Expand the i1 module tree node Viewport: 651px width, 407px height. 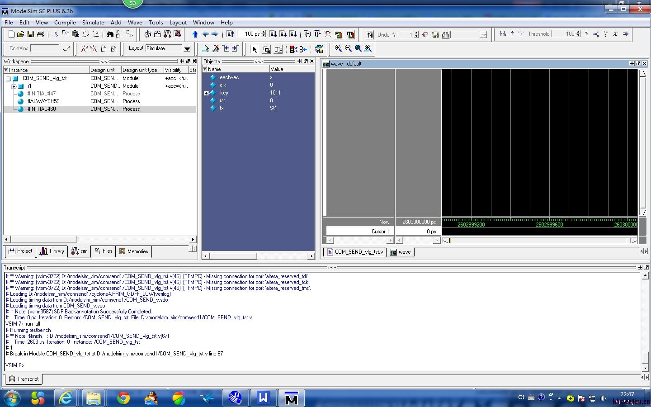[14, 86]
